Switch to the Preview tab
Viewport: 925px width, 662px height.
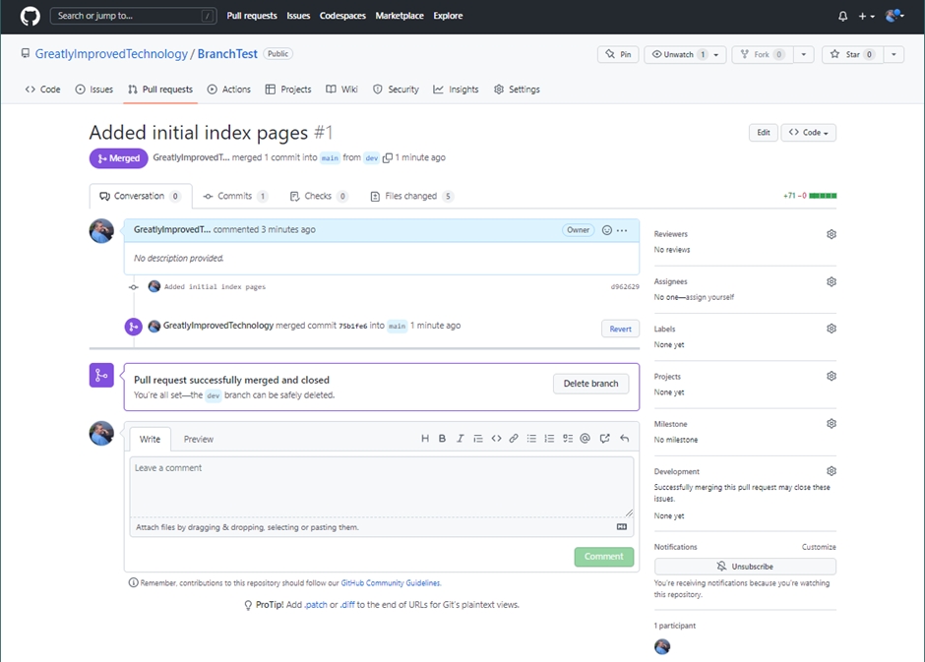point(198,439)
